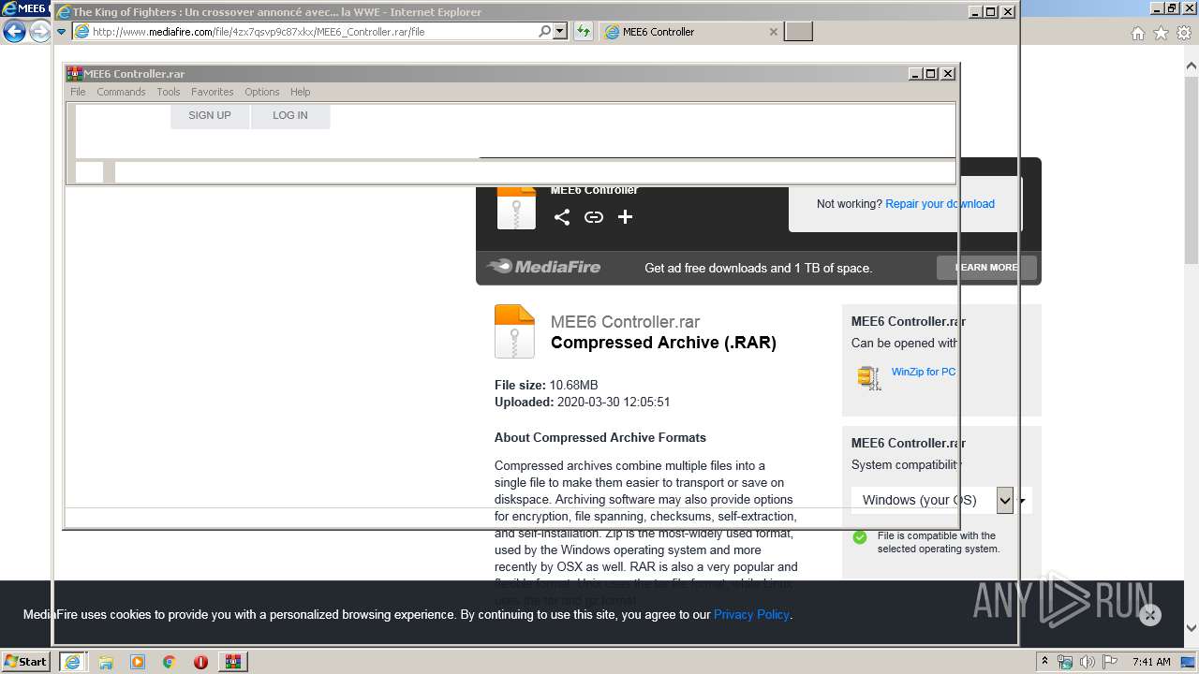
Task: Click the share icon under MEE6 Controller
Action: [562, 217]
